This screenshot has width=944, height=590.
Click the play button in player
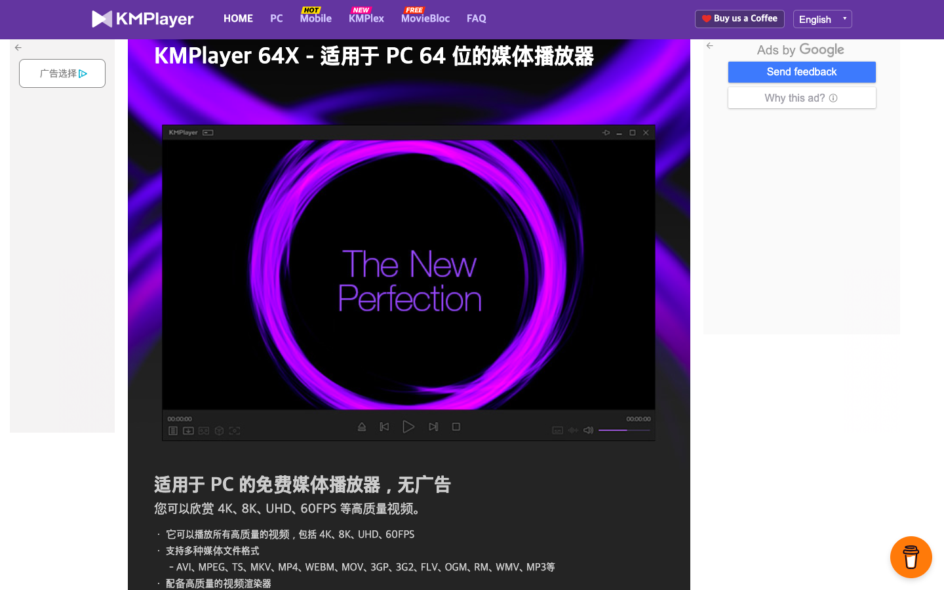[x=408, y=427]
